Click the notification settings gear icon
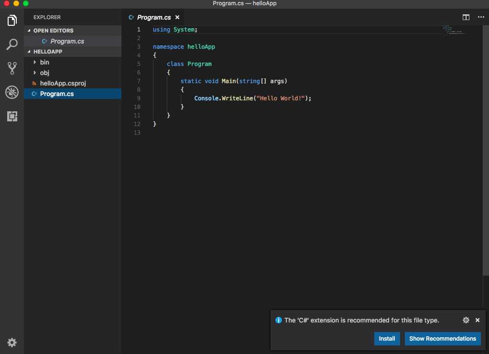489x354 pixels. (x=466, y=320)
